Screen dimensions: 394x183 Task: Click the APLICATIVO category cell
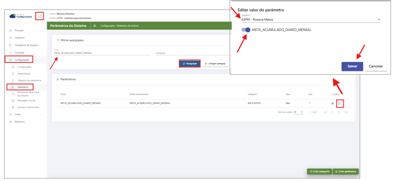click(255, 103)
